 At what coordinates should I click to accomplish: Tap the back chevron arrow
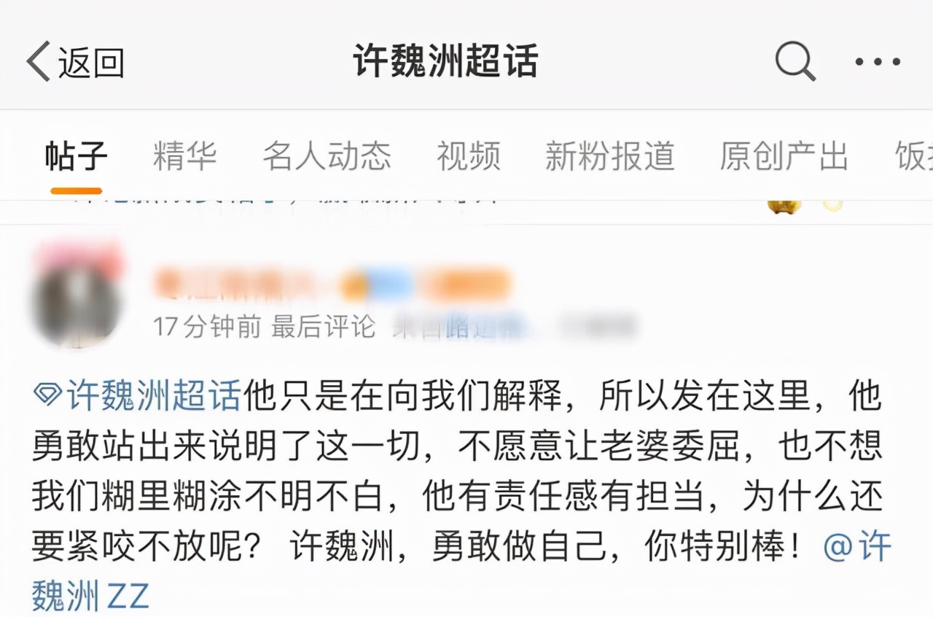coord(38,61)
